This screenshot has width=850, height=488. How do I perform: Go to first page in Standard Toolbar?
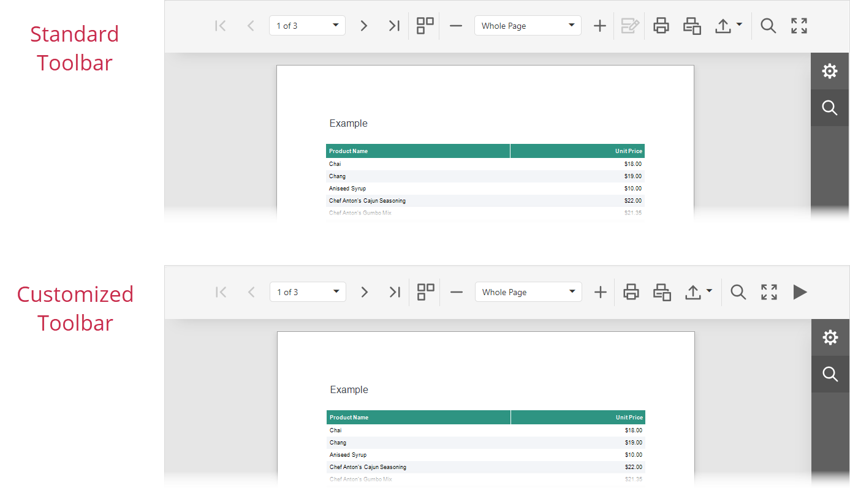pyautogui.click(x=221, y=26)
